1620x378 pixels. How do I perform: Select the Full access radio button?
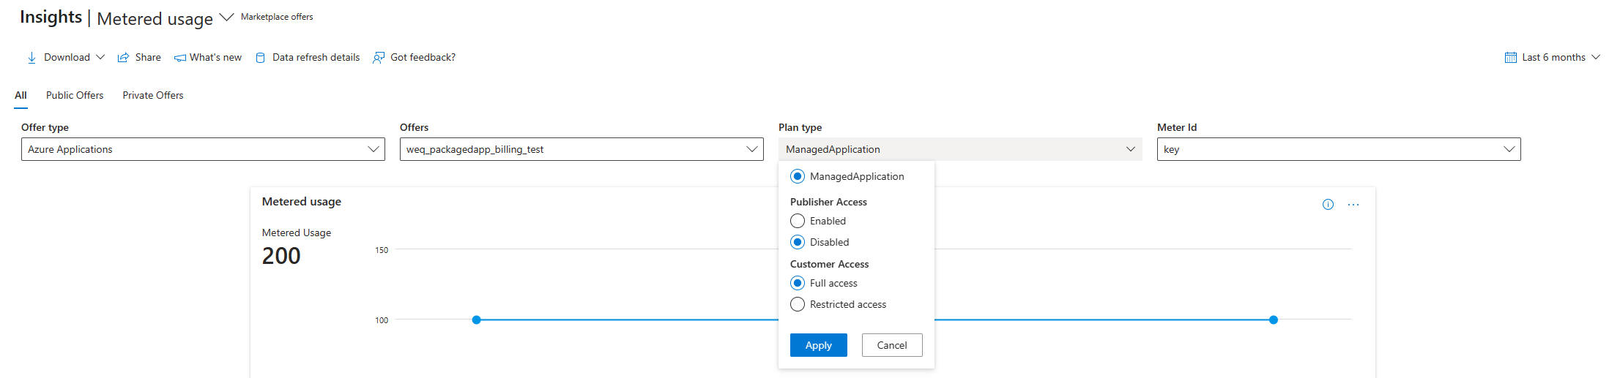(798, 283)
